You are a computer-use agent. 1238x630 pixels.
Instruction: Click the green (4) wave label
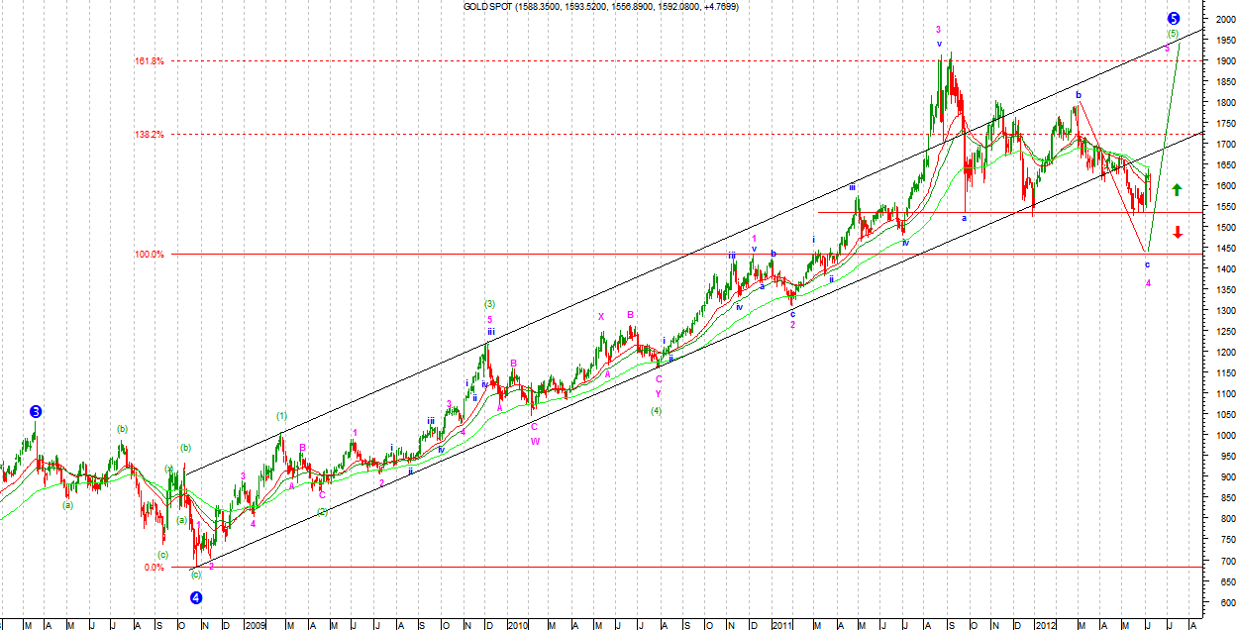click(656, 411)
